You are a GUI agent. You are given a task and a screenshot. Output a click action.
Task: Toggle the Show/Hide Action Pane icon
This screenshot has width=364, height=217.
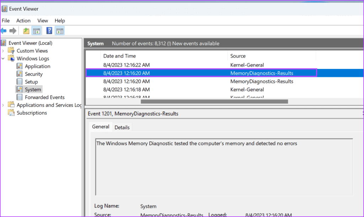pos(60,31)
